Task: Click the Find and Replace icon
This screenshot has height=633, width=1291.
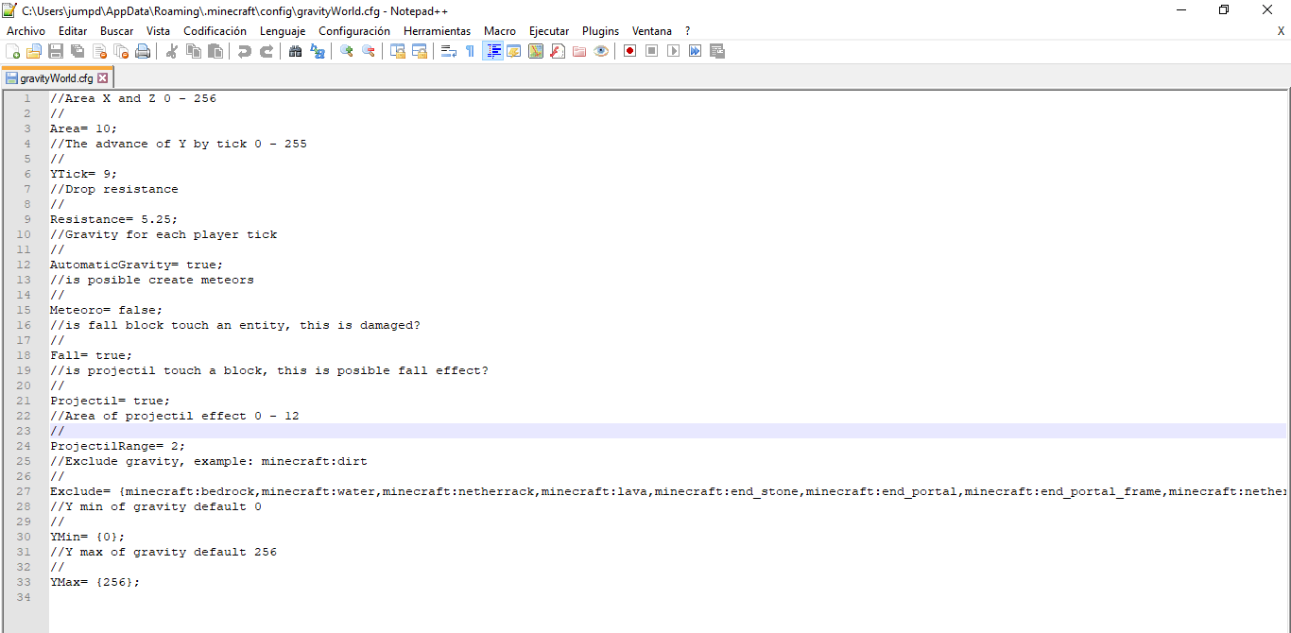Action: 318,51
